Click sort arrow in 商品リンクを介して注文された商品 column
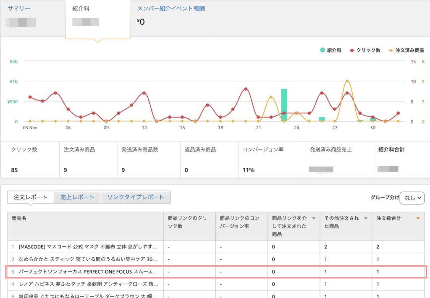The width and height of the screenshot is (430, 298). pos(313,218)
